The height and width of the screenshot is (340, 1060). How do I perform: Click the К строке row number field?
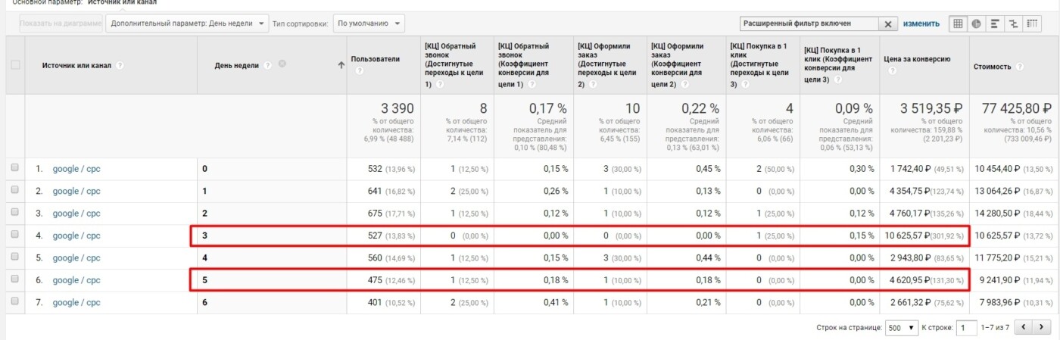click(966, 328)
